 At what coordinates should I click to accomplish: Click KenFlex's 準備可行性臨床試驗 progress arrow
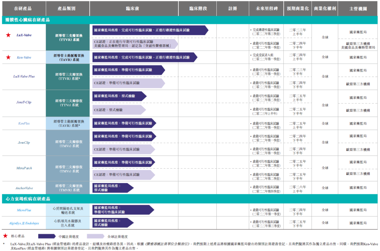point(124,123)
